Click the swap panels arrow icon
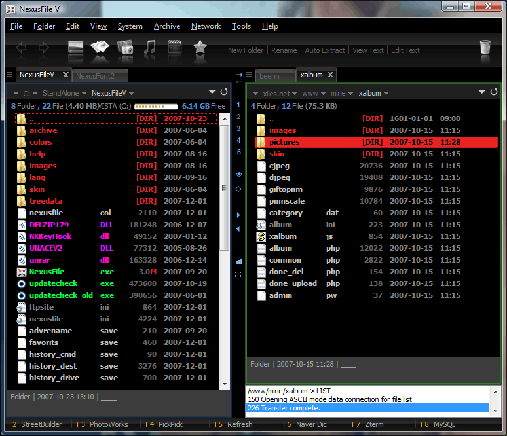 coord(239,75)
